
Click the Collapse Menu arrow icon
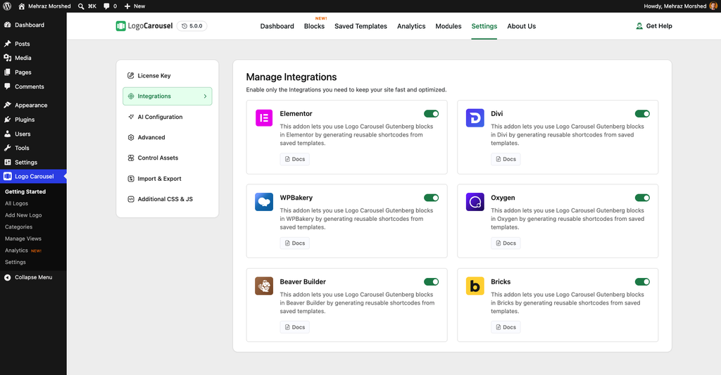(x=7, y=278)
